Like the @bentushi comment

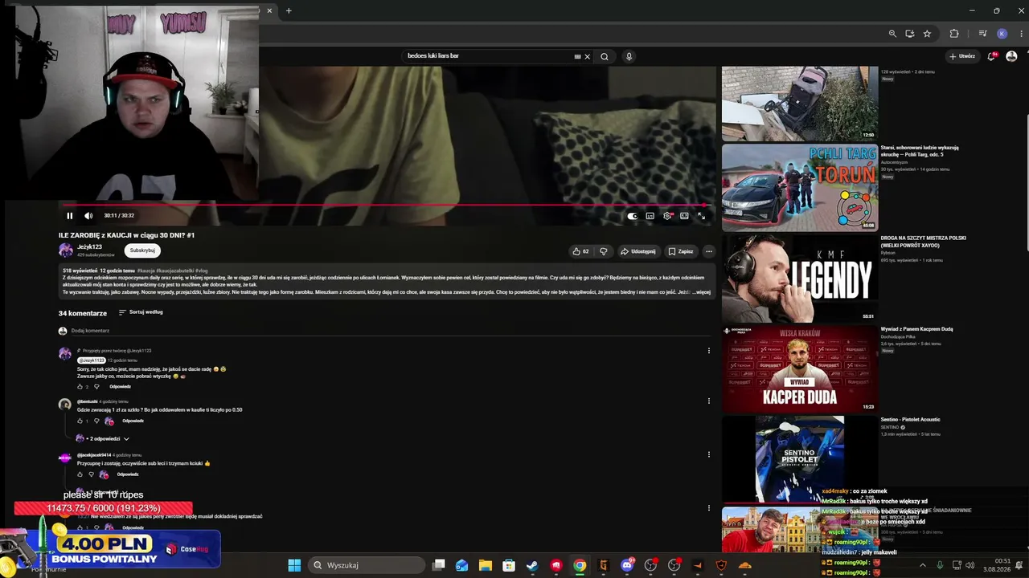pyautogui.click(x=80, y=421)
